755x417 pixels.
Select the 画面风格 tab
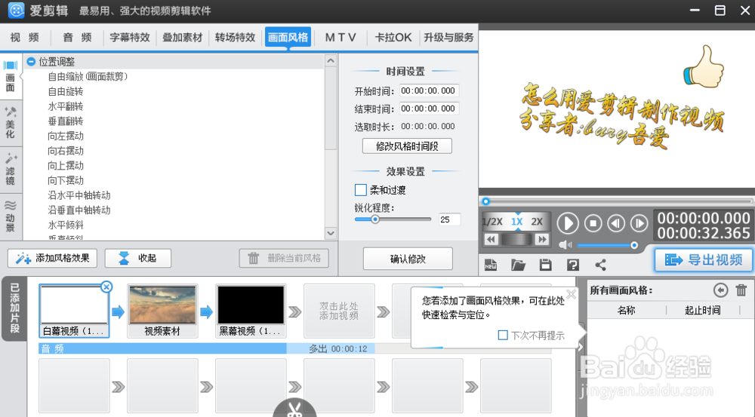[288, 38]
